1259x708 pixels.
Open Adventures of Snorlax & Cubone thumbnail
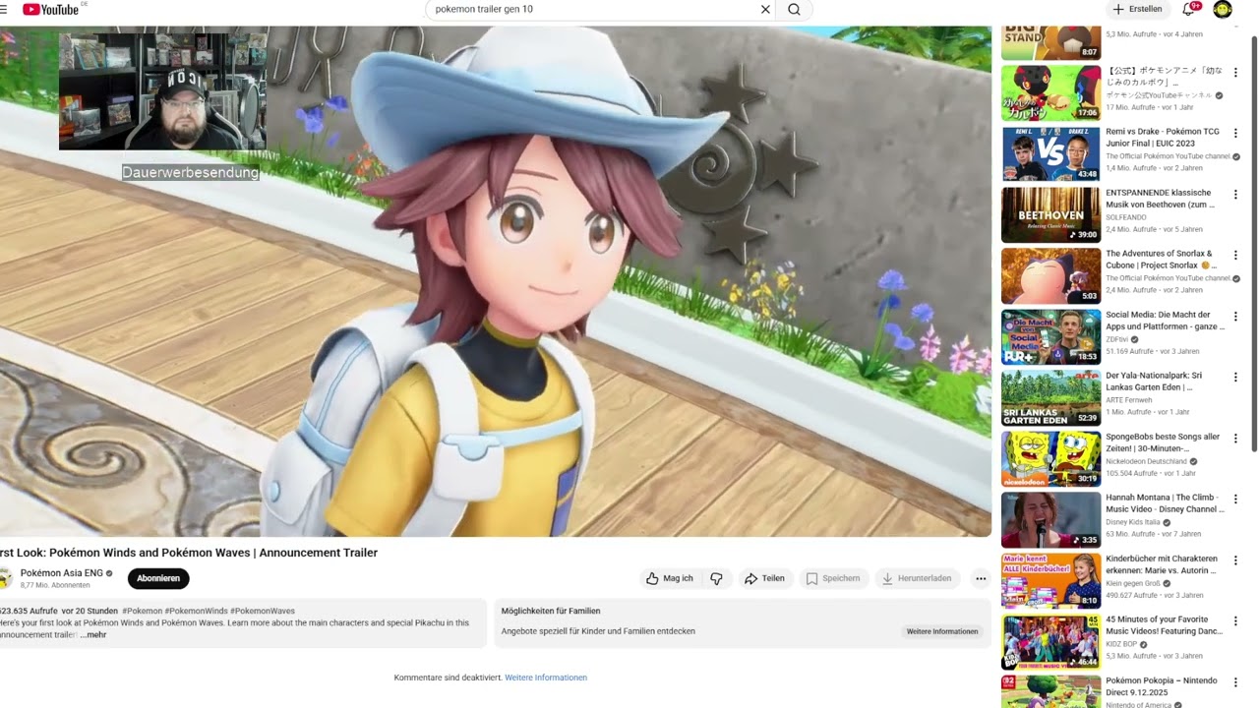[1050, 276]
